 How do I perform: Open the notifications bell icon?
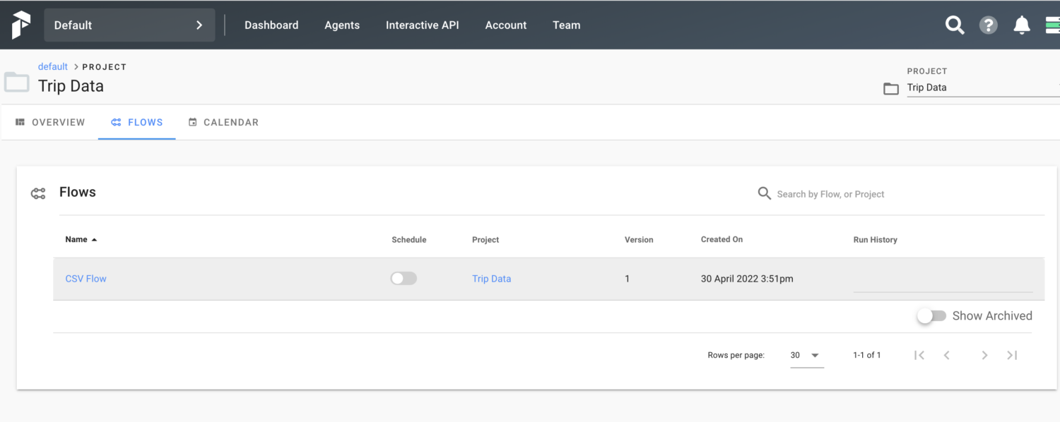[x=1021, y=25]
